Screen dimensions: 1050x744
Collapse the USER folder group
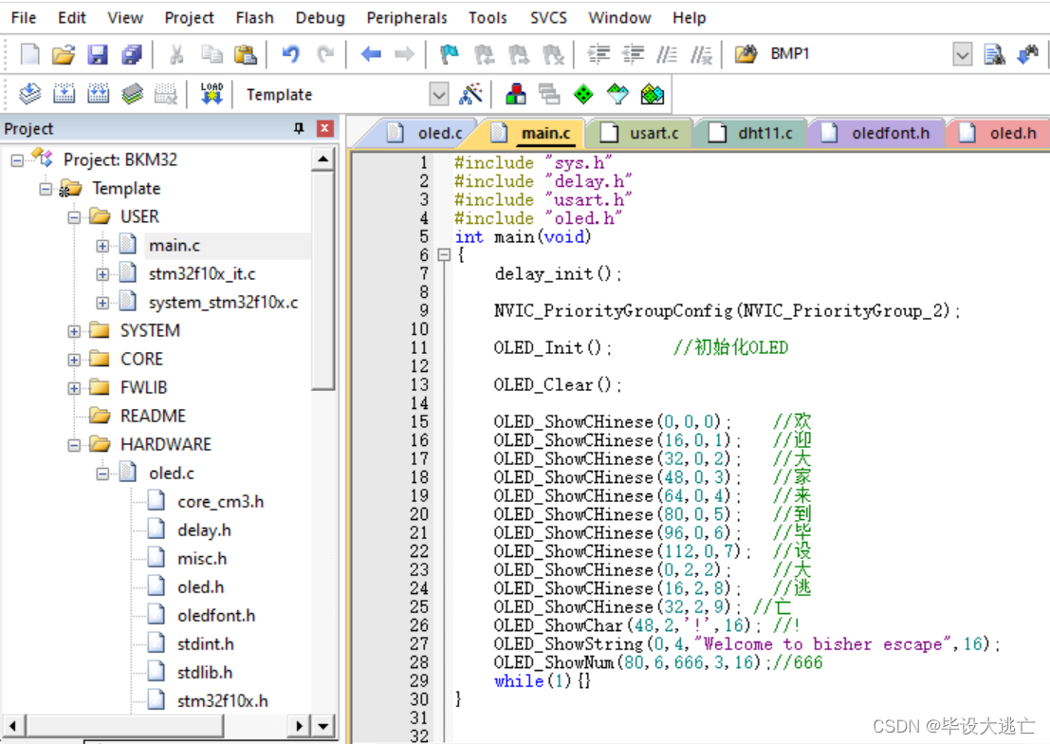pyautogui.click(x=74, y=217)
